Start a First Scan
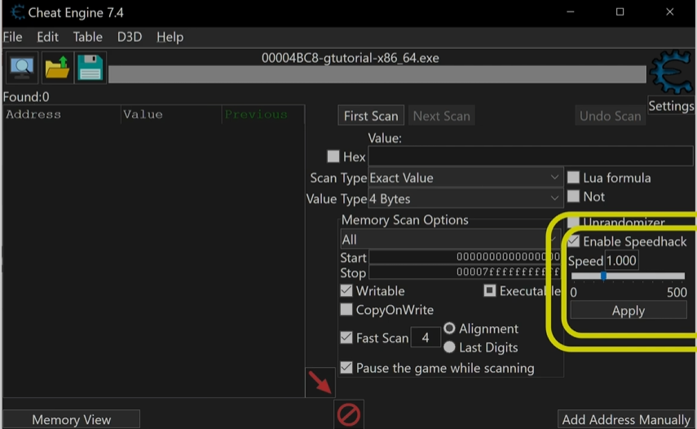 tap(371, 116)
